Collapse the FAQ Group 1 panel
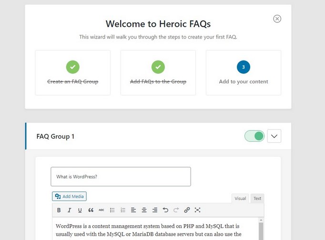 click(x=274, y=136)
